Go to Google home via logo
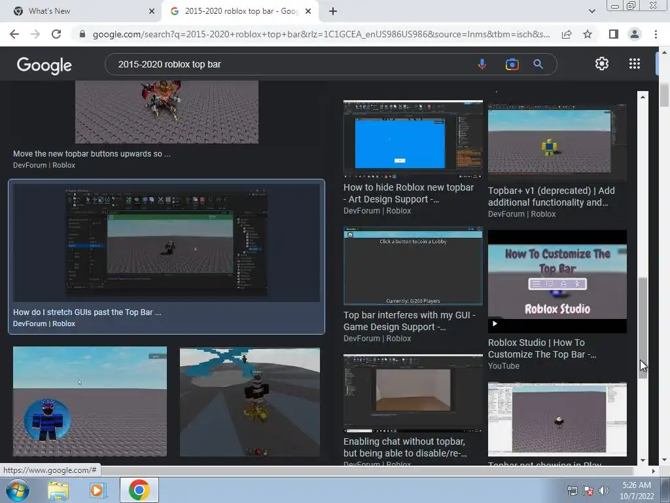670x503 pixels. (x=44, y=65)
